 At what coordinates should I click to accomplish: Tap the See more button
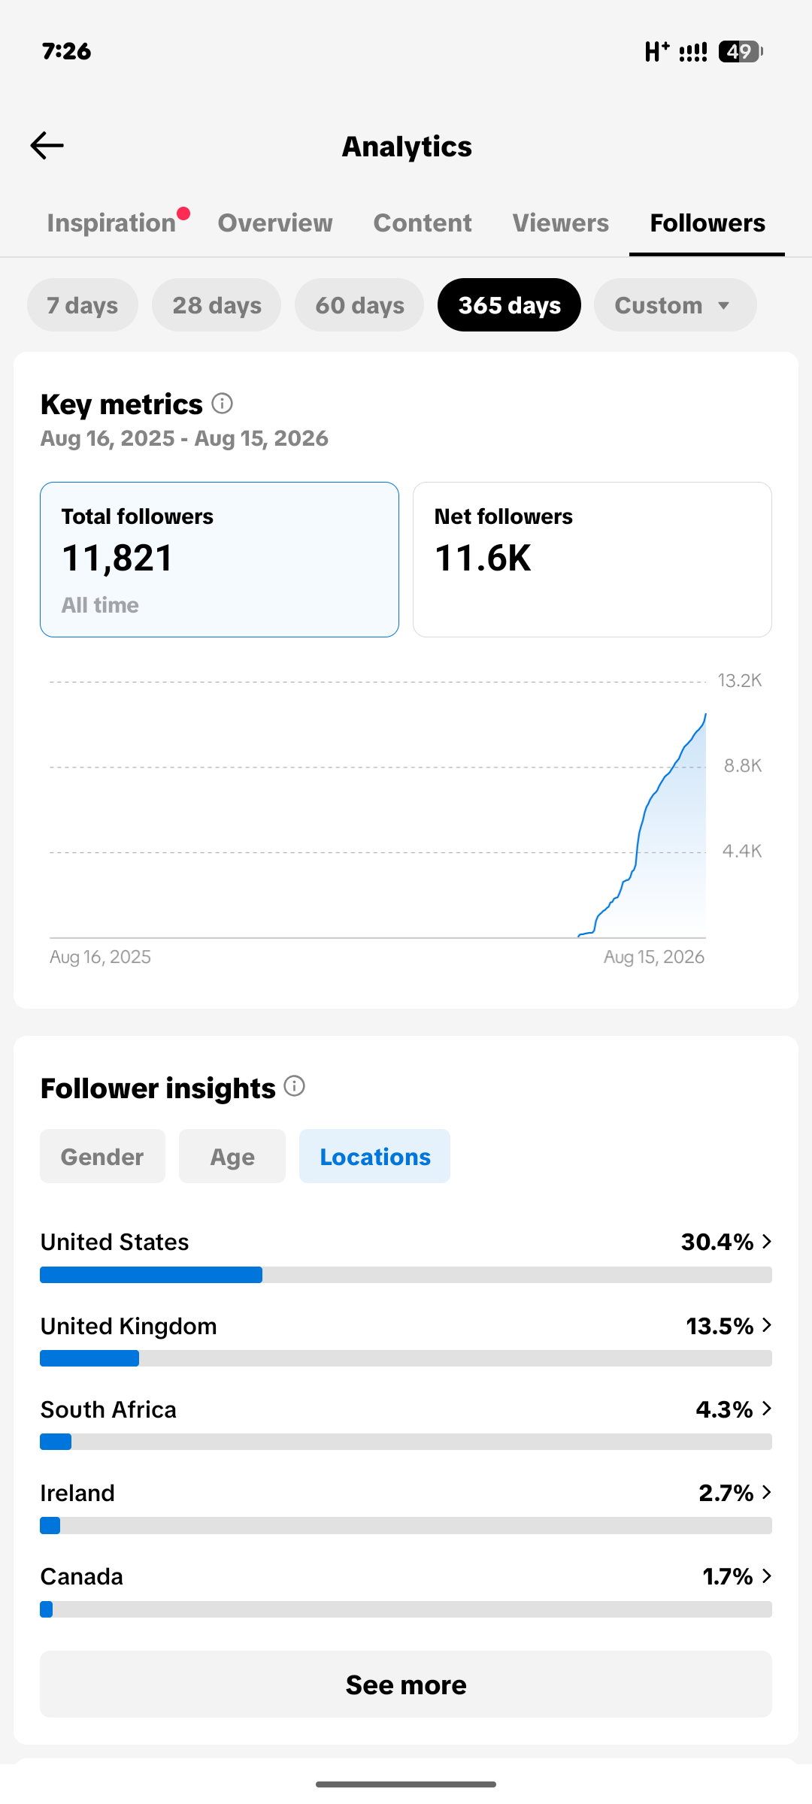406,1684
